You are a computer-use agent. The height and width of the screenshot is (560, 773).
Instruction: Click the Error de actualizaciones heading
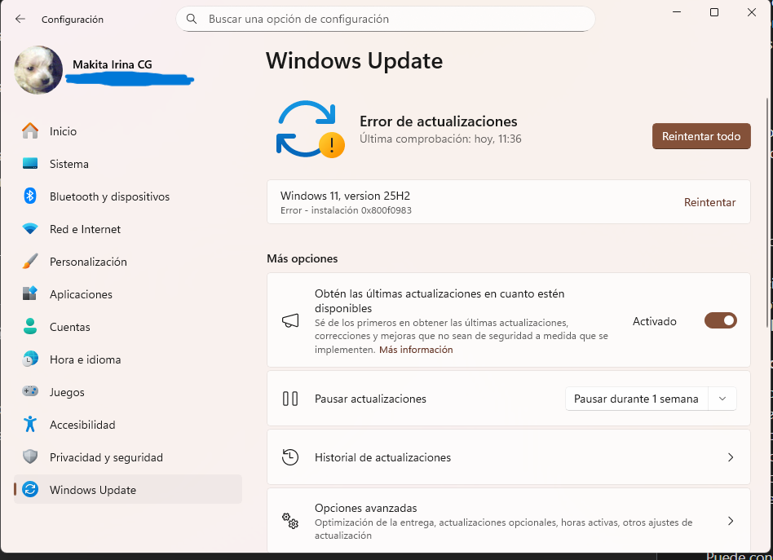pos(438,121)
